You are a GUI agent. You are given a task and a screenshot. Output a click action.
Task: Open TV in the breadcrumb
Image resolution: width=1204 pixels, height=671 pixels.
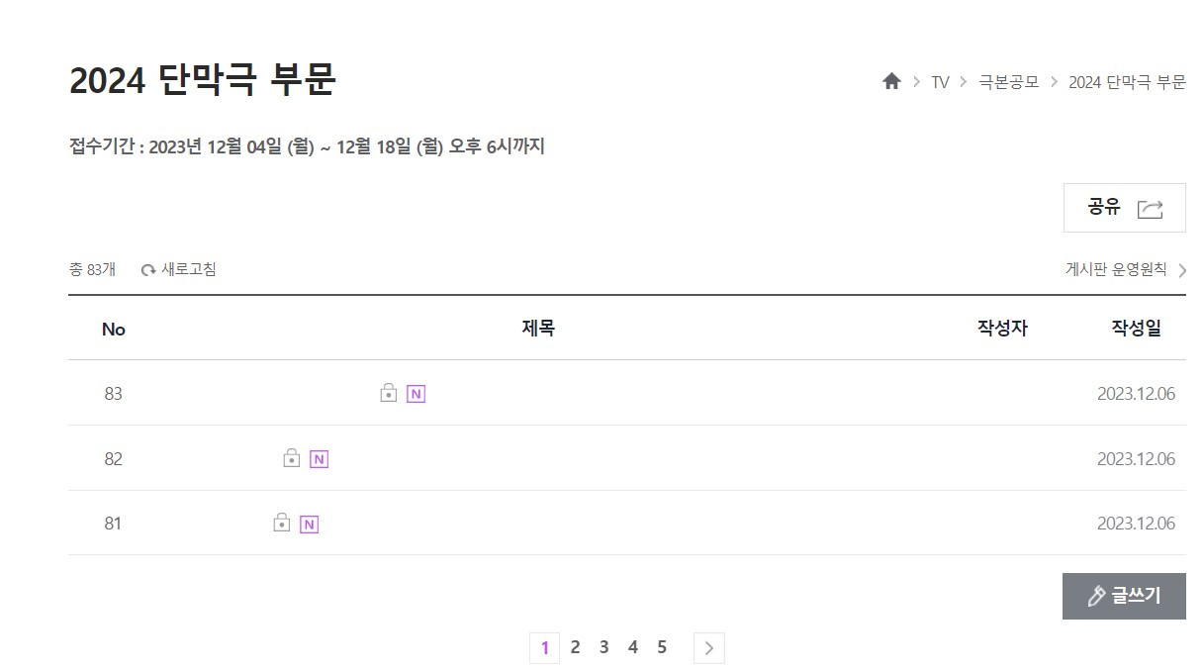click(940, 82)
